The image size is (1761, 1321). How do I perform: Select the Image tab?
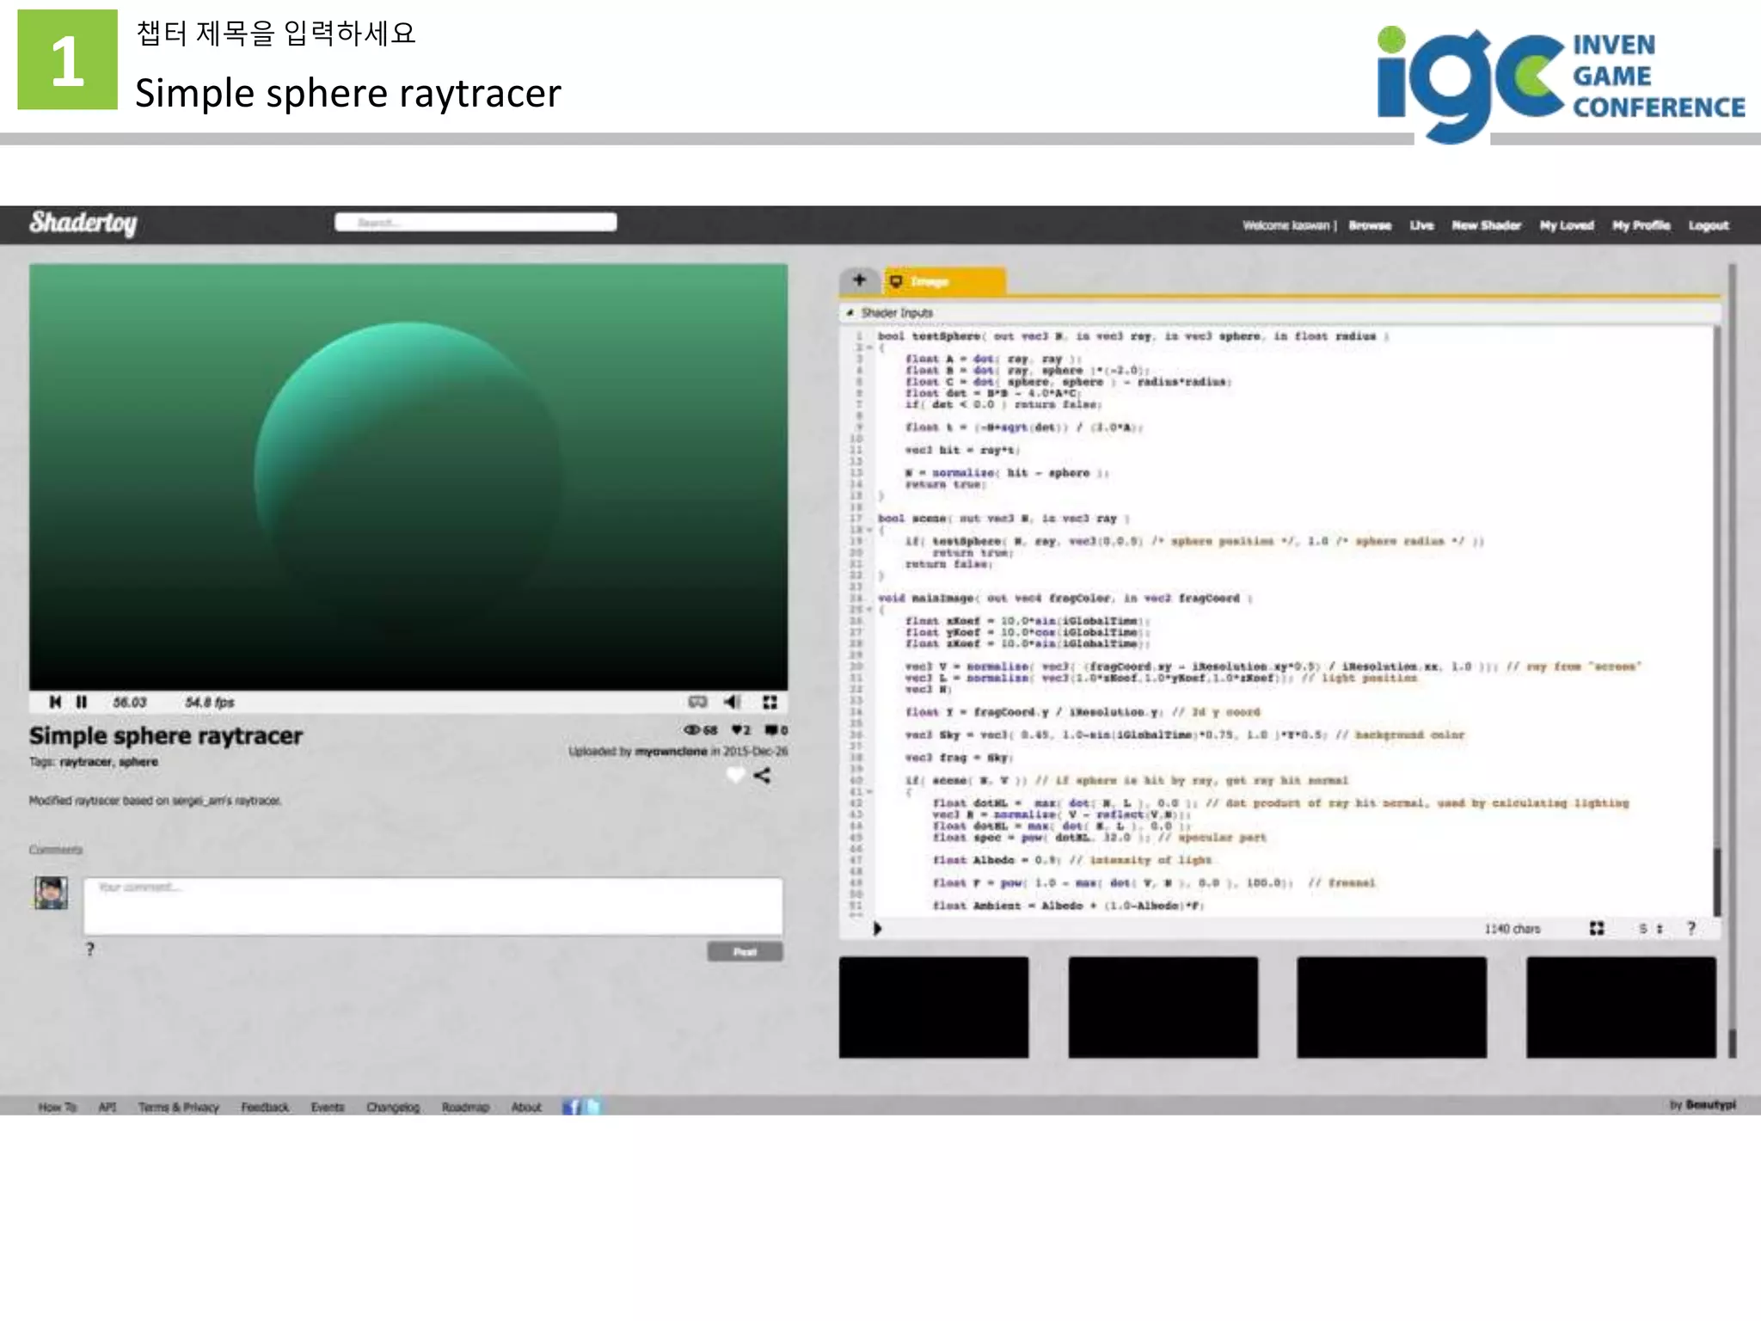tap(944, 280)
